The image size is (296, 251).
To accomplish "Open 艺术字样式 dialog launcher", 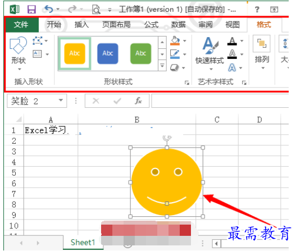I will coord(244,83).
